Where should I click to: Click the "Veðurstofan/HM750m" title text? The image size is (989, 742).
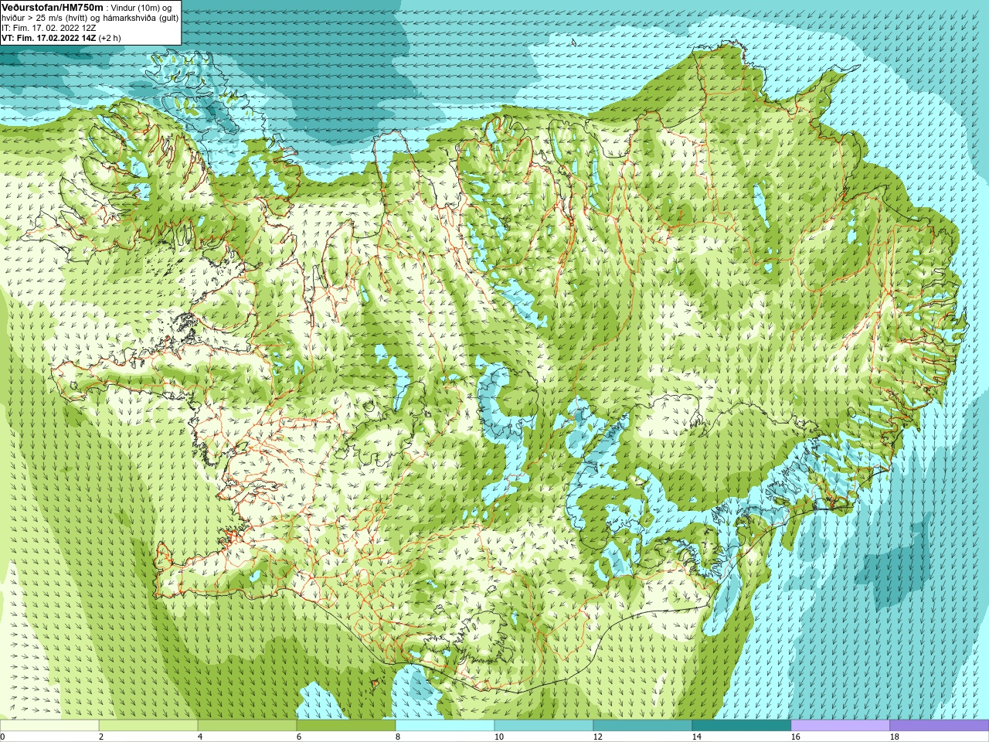(x=53, y=6)
